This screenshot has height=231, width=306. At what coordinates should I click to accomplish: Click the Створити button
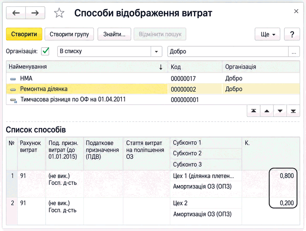(x=24, y=34)
